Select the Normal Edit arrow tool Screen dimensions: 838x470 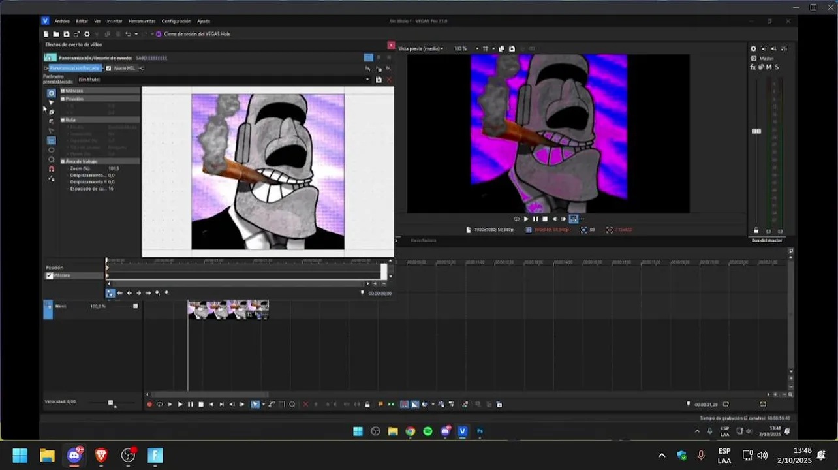point(52,102)
